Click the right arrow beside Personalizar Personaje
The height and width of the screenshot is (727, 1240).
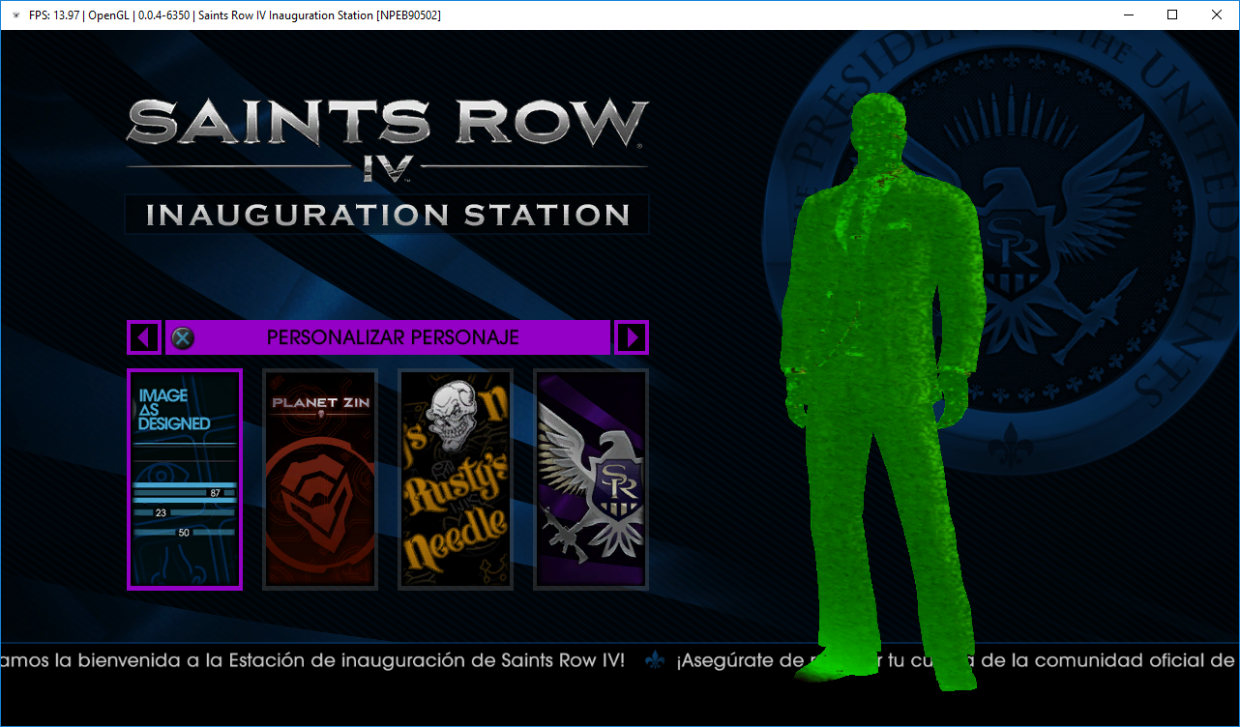pos(632,337)
